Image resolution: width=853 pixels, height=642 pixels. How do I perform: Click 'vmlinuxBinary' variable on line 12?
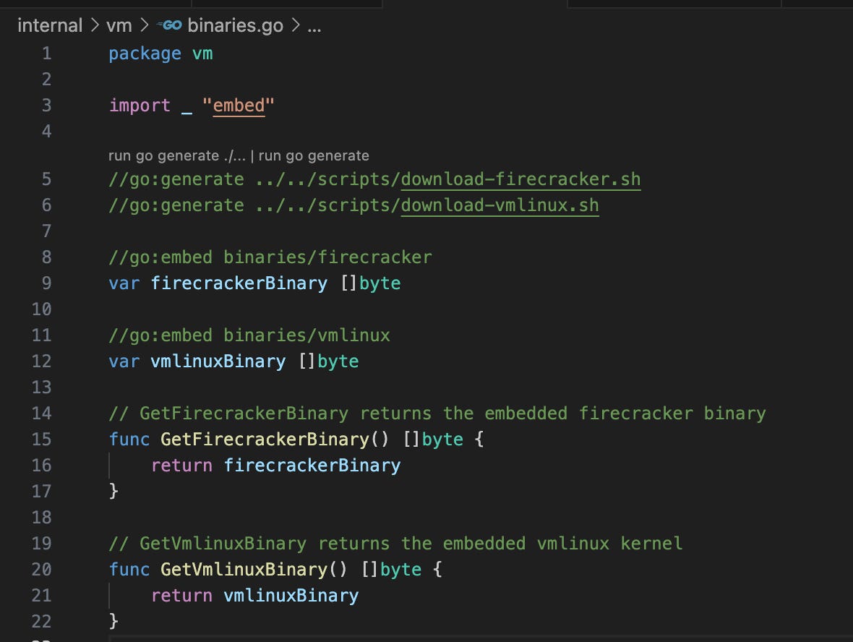[218, 361]
